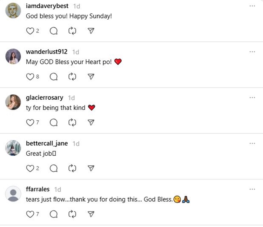View iamdaverybest's profile picture
The width and height of the screenshot is (263, 227).
13,10
